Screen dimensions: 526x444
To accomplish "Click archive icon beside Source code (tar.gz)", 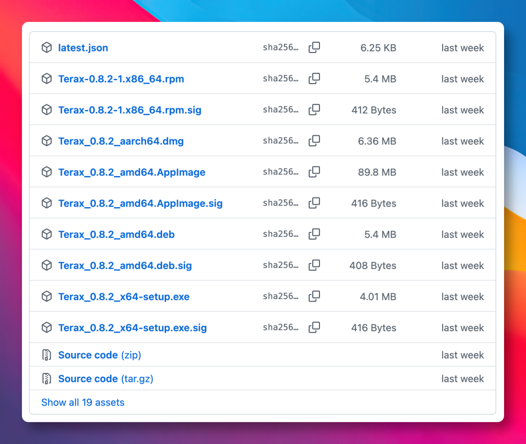I will coord(47,379).
